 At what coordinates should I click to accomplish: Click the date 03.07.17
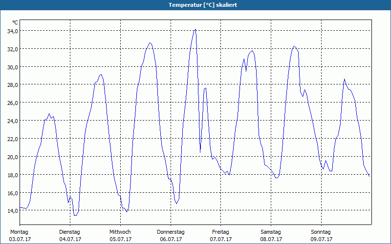(x=20, y=239)
